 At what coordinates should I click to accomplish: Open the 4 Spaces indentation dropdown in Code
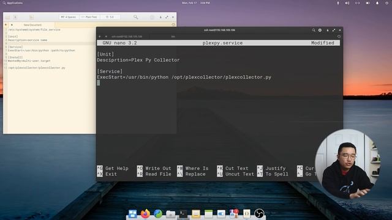tap(68, 17)
